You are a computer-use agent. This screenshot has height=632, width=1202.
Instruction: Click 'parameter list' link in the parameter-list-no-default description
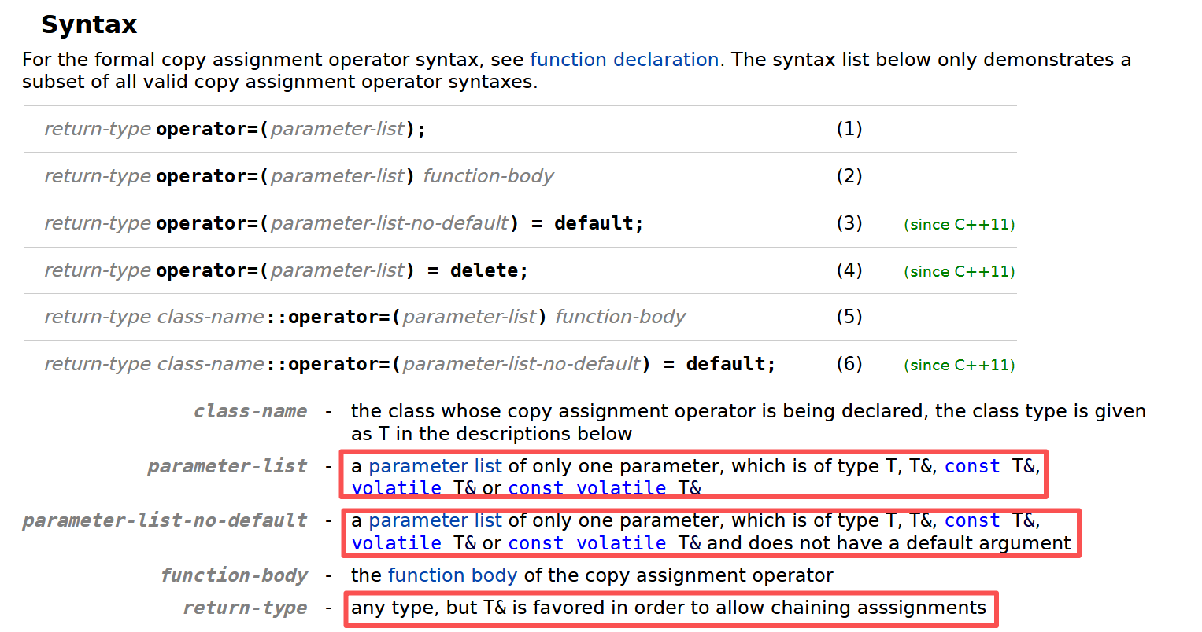pyautogui.click(x=435, y=520)
